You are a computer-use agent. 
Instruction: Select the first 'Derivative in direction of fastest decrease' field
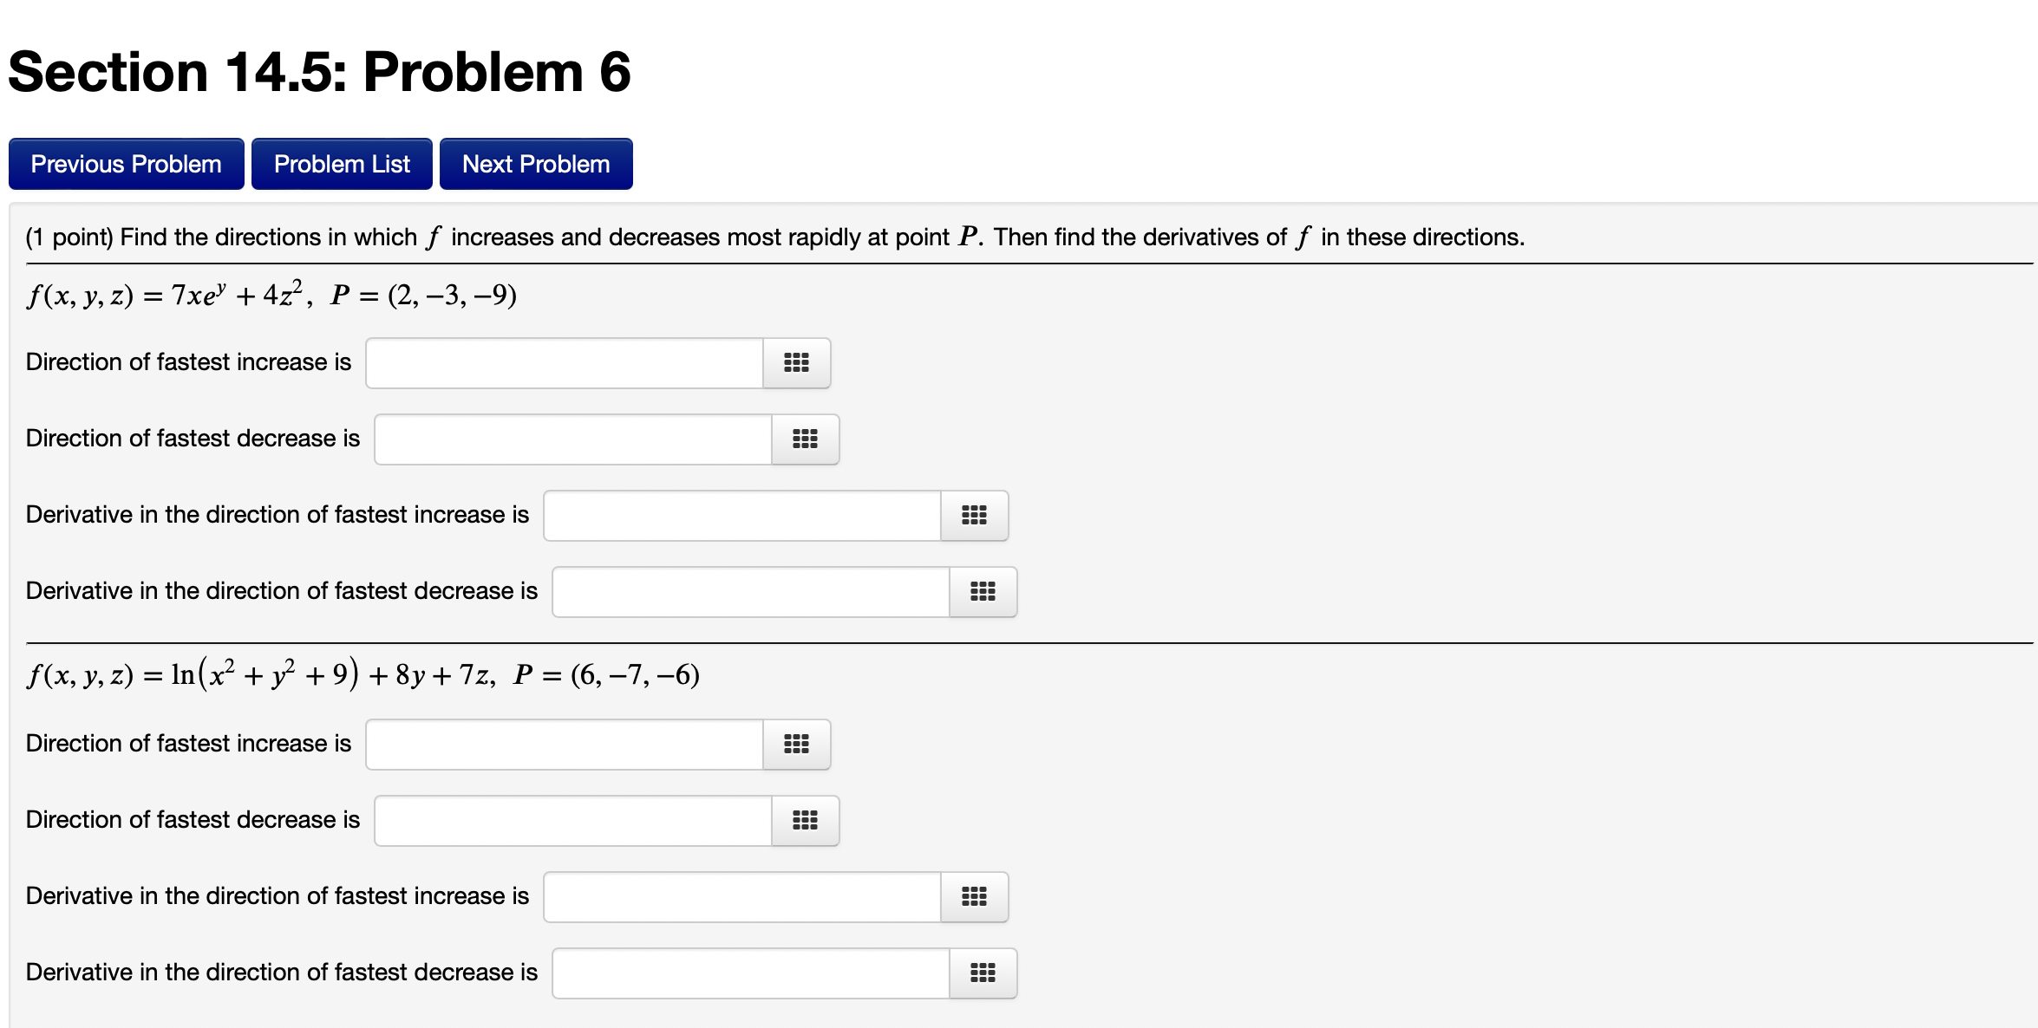[x=750, y=592]
